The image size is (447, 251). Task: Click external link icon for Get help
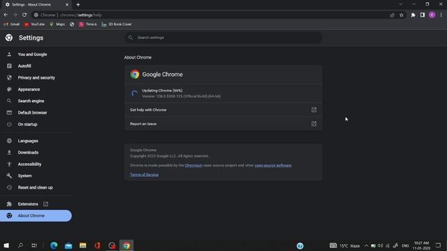[x=314, y=110]
